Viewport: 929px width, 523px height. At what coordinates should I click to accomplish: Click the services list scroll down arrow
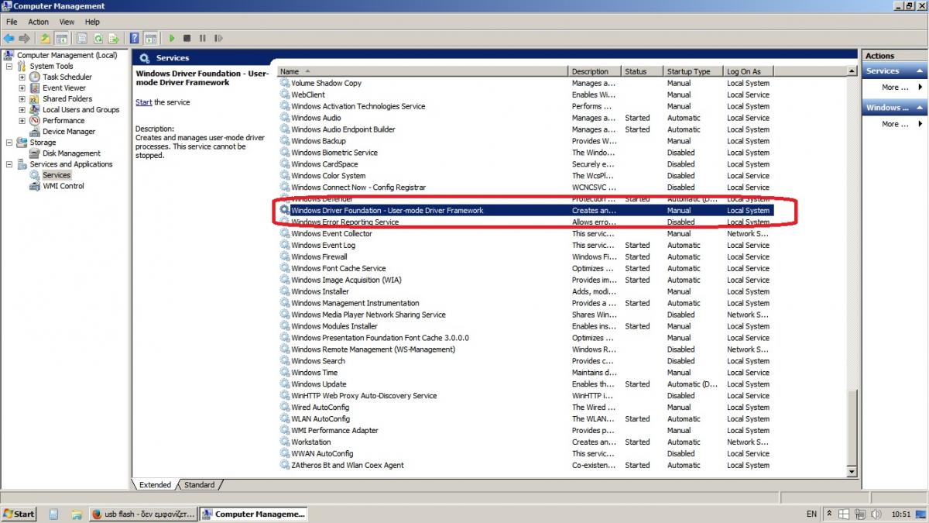coord(852,471)
